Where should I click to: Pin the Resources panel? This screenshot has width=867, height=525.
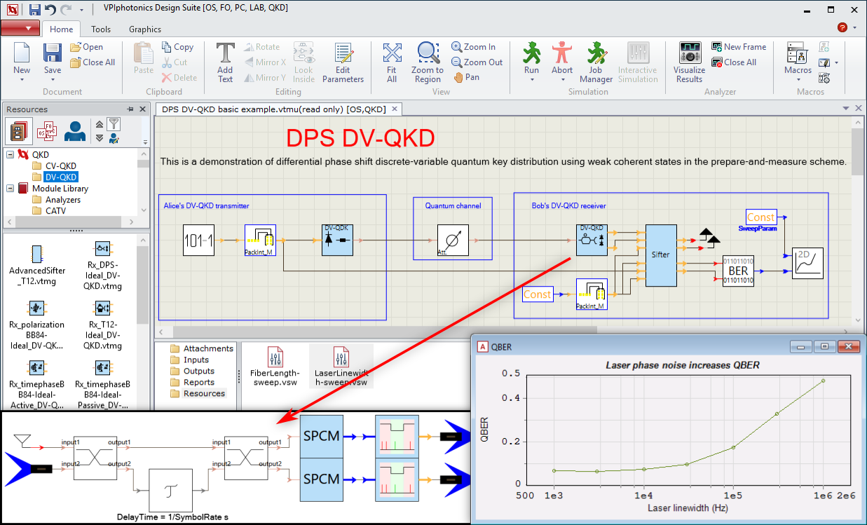(130, 109)
